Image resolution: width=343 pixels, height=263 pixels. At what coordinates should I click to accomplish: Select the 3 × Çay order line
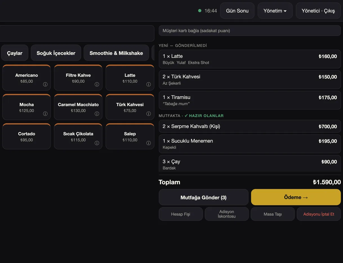pos(250,164)
